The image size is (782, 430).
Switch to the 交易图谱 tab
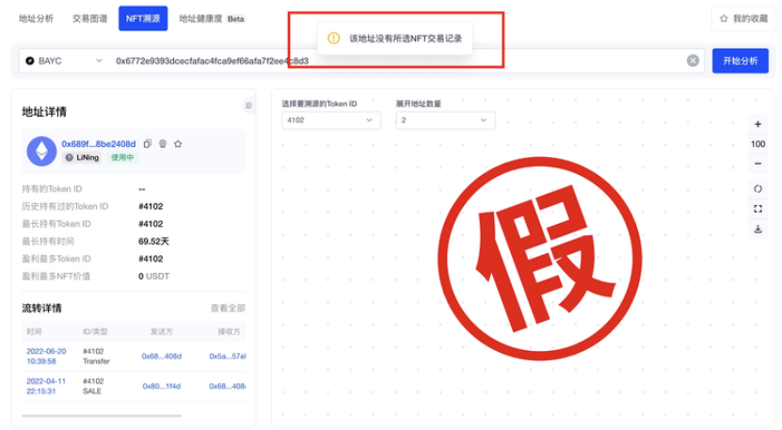pos(89,19)
